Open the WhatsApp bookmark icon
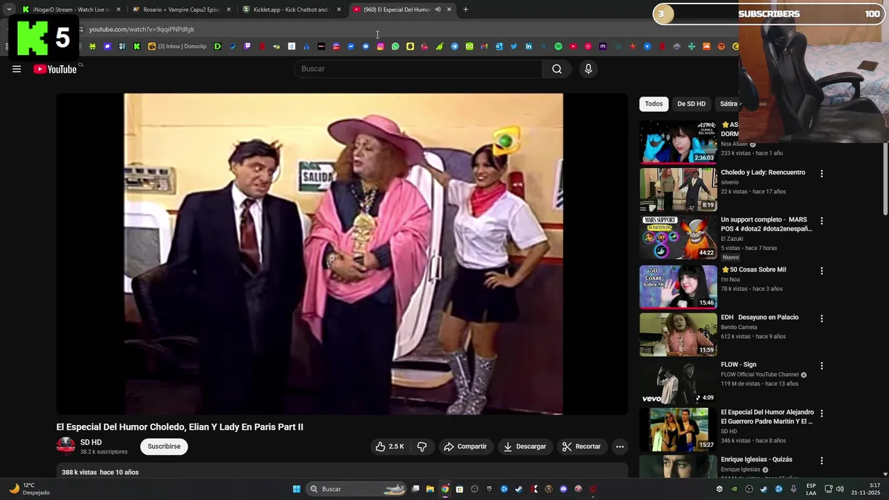Viewport: 889px width, 500px height. [x=395, y=47]
